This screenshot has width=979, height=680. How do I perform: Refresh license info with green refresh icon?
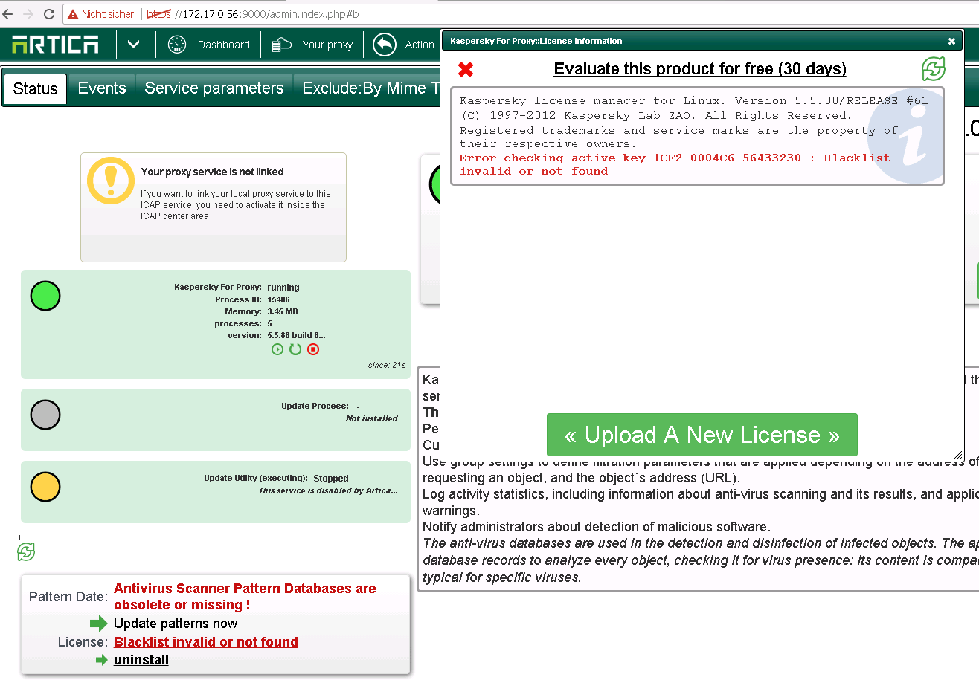point(934,69)
